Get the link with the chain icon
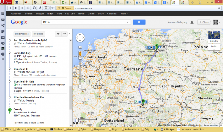223x132 pixels. click(64, 34)
